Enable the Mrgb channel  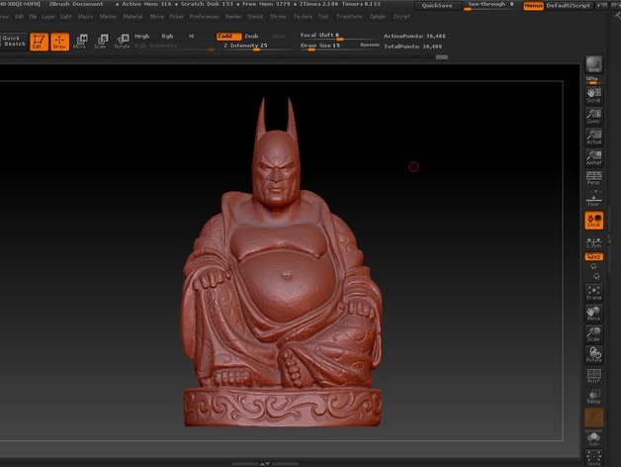click(x=141, y=36)
